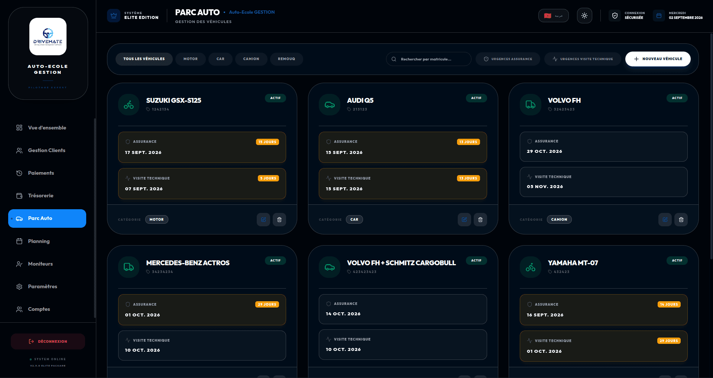
Task: Click the CAMION category tag on Volvo FH
Action: click(x=559, y=220)
